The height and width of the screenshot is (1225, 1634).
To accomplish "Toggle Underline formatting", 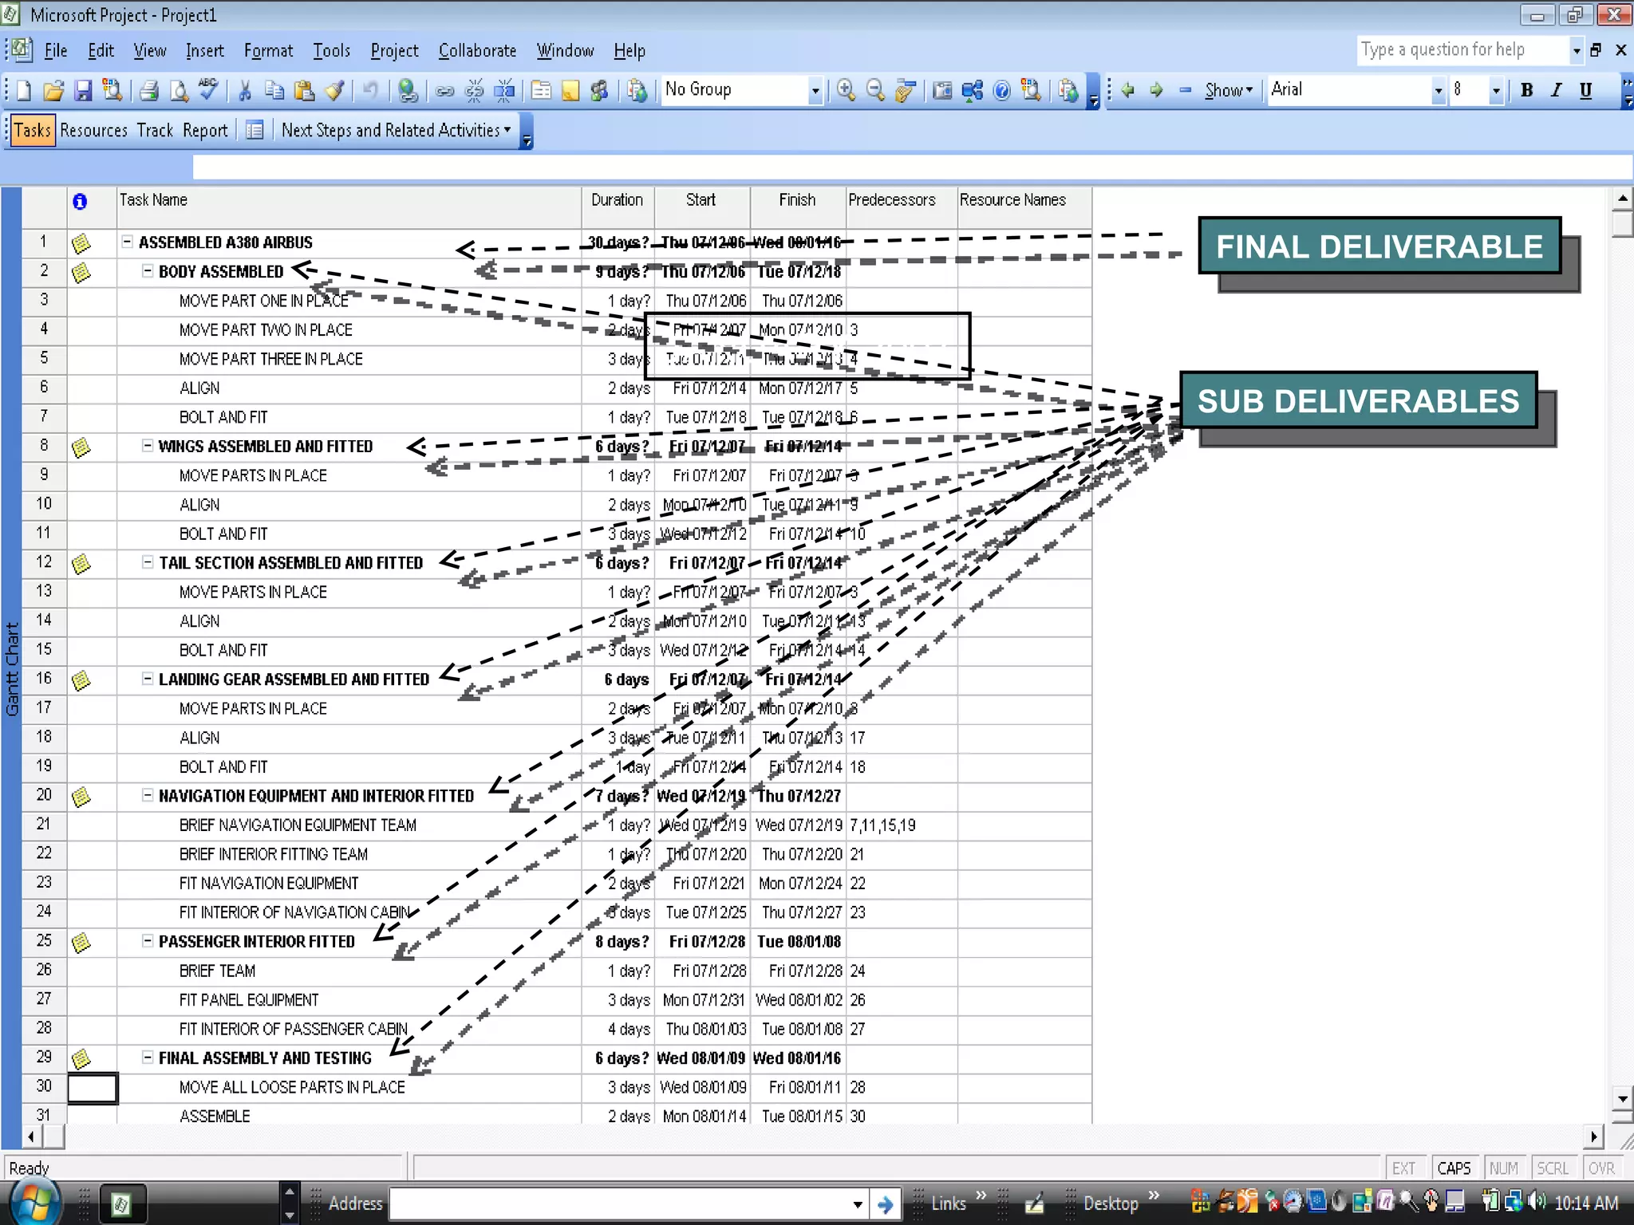I will point(1585,90).
